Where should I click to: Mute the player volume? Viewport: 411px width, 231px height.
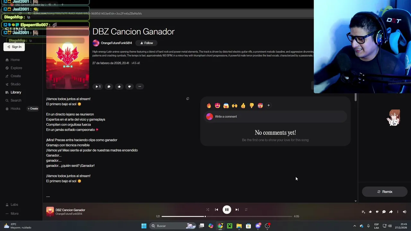[x=404, y=212]
